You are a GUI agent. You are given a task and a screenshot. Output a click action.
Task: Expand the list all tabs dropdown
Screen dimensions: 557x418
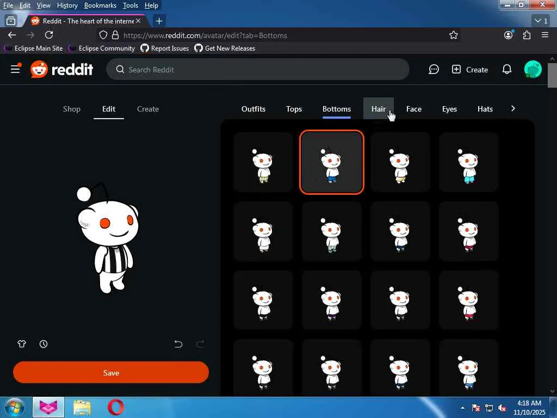(541, 21)
